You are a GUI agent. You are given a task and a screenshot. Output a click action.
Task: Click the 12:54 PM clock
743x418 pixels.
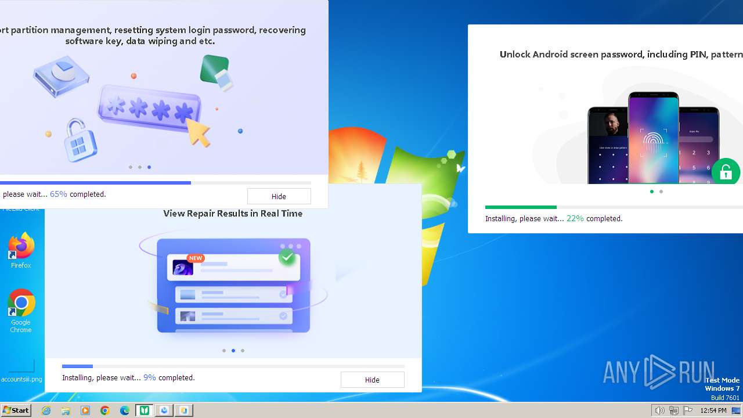click(x=713, y=410)
